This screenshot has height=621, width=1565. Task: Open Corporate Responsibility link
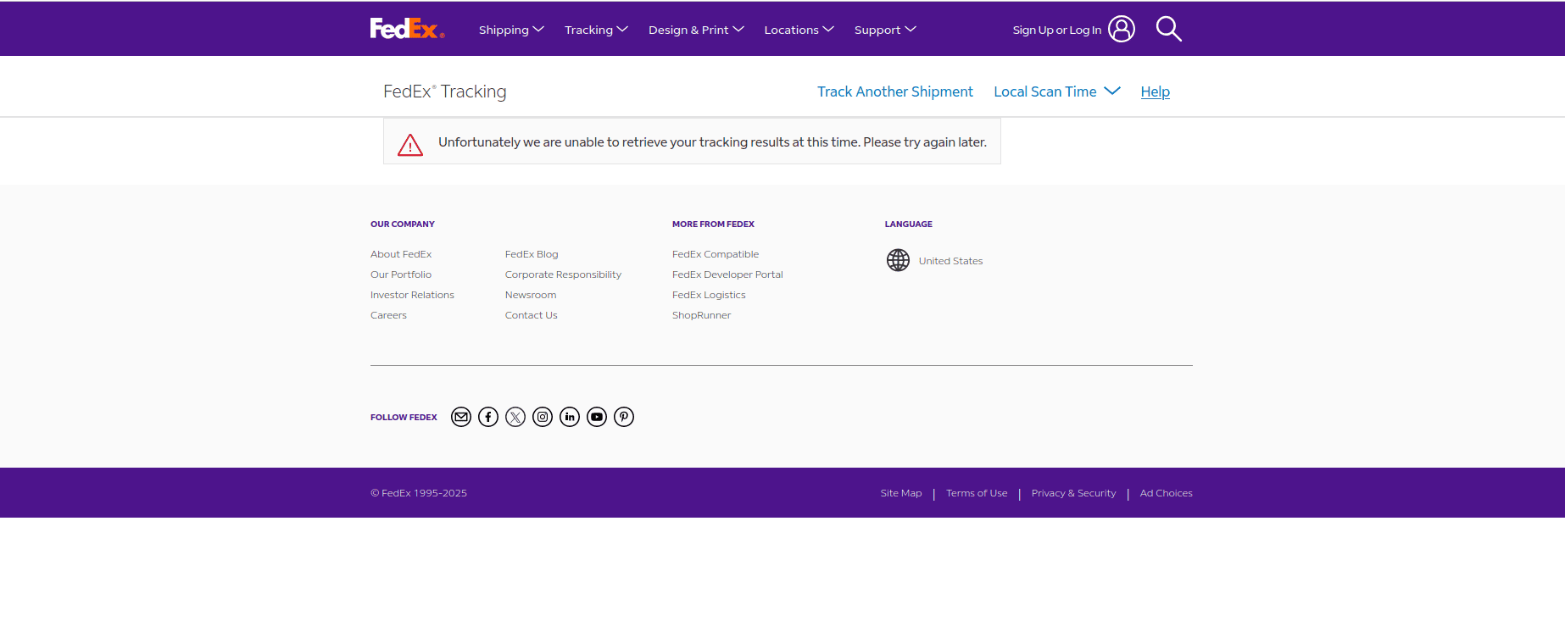point(563,274)
